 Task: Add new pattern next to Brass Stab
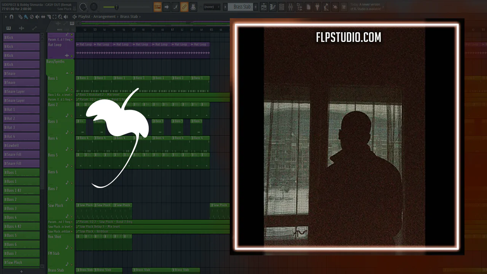(256, 7)
